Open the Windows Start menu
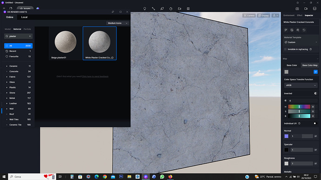 point(4,177)
